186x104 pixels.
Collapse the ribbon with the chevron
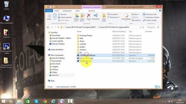(157, 11)
